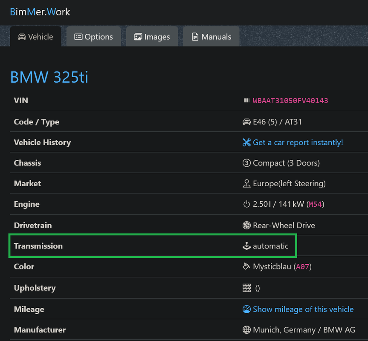
Task: Click the Code / Type row label
Action: pos(36,122)
